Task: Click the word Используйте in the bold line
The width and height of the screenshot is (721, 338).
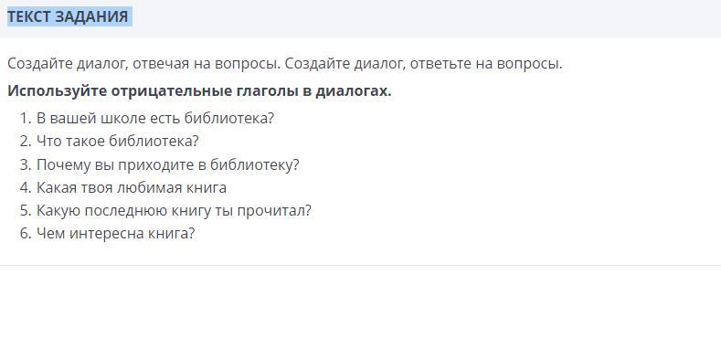Action: [x=57, y=91]
